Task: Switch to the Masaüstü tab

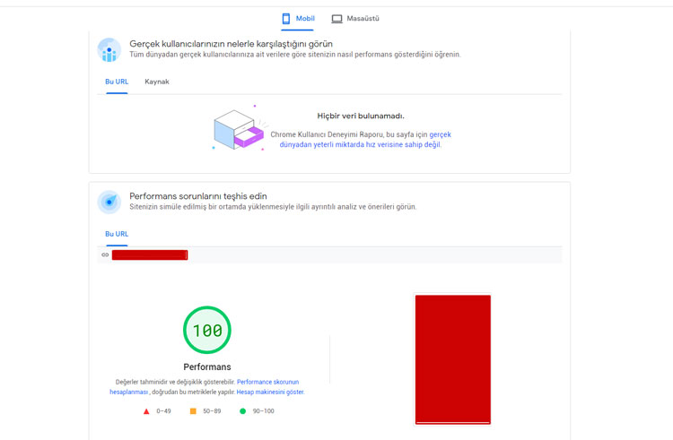Action: coord(355,19)
